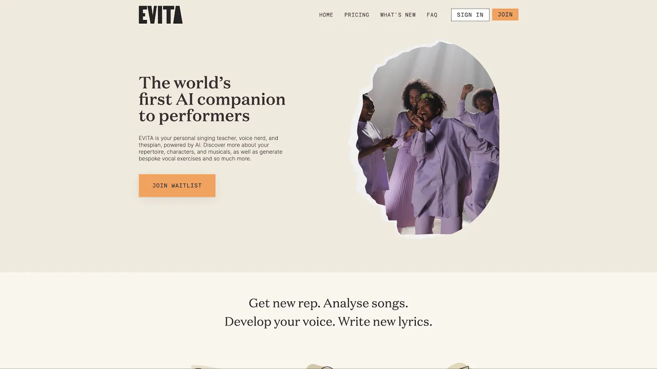The width and height of the screenshot is (657, 369).
Task: Click the EVITA description paragraph
Action: tap(210, 148)
